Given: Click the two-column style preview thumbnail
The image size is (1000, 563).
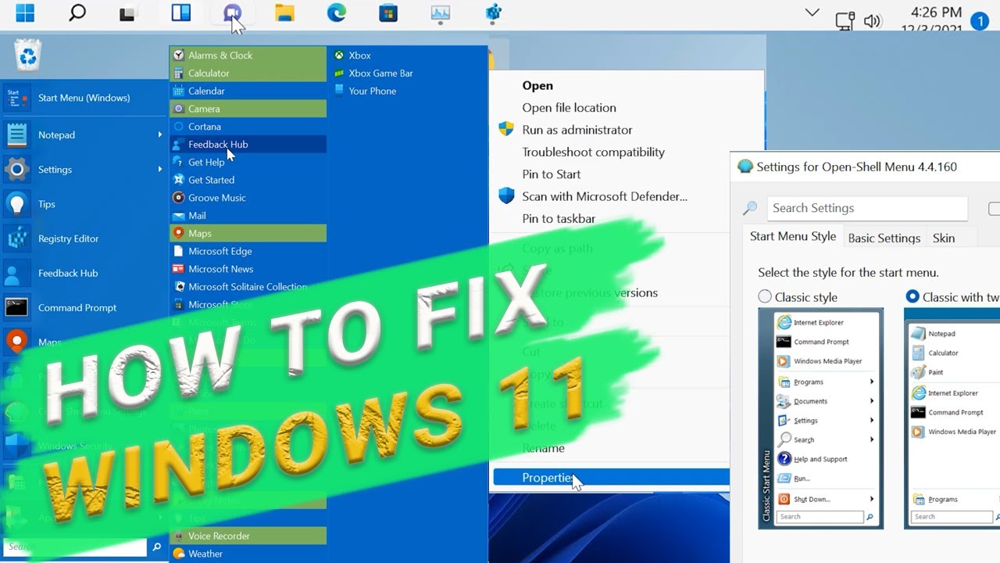Looking at the screenshot, I should click(952, 418).
